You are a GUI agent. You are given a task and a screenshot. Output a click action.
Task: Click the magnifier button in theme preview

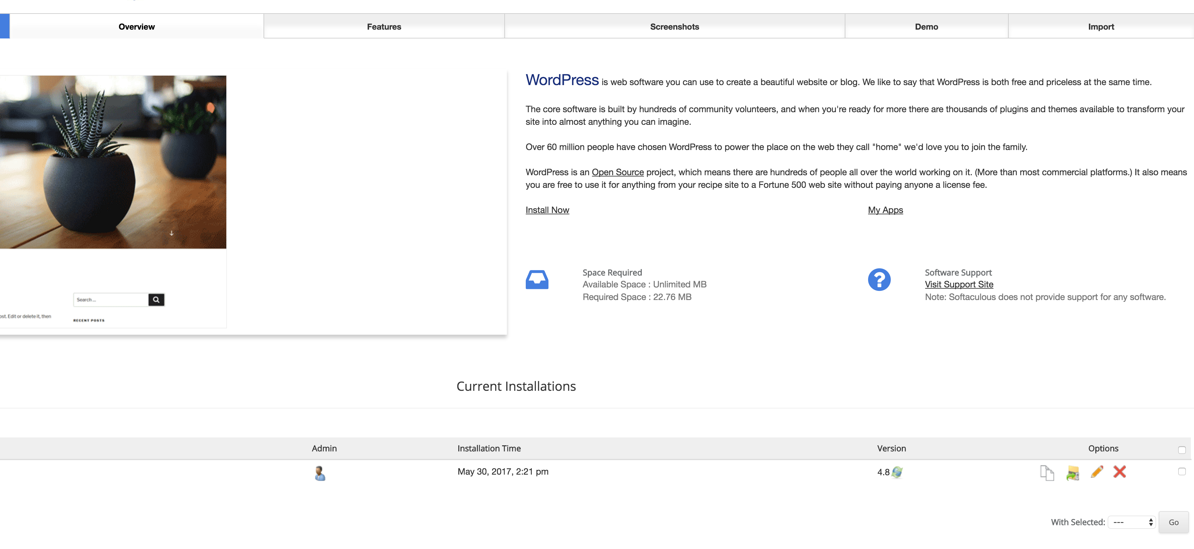pos(156,300)
